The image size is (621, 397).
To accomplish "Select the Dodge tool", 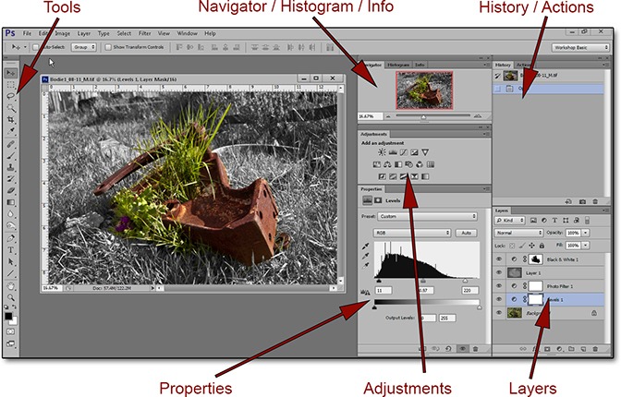I will click(x=11, y=225).
